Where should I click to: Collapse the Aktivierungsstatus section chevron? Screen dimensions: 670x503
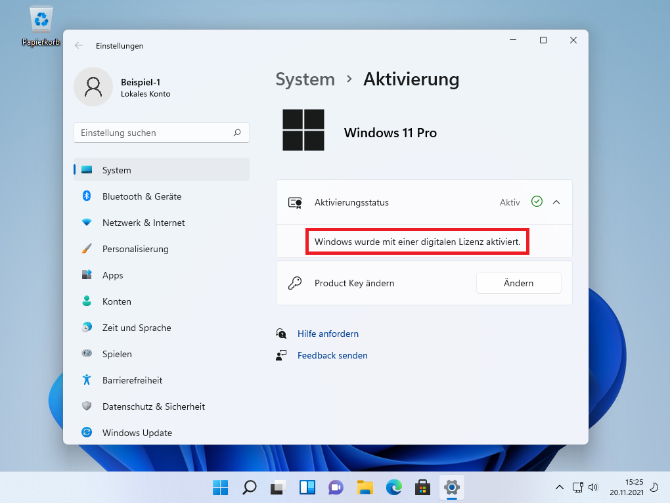556,202
